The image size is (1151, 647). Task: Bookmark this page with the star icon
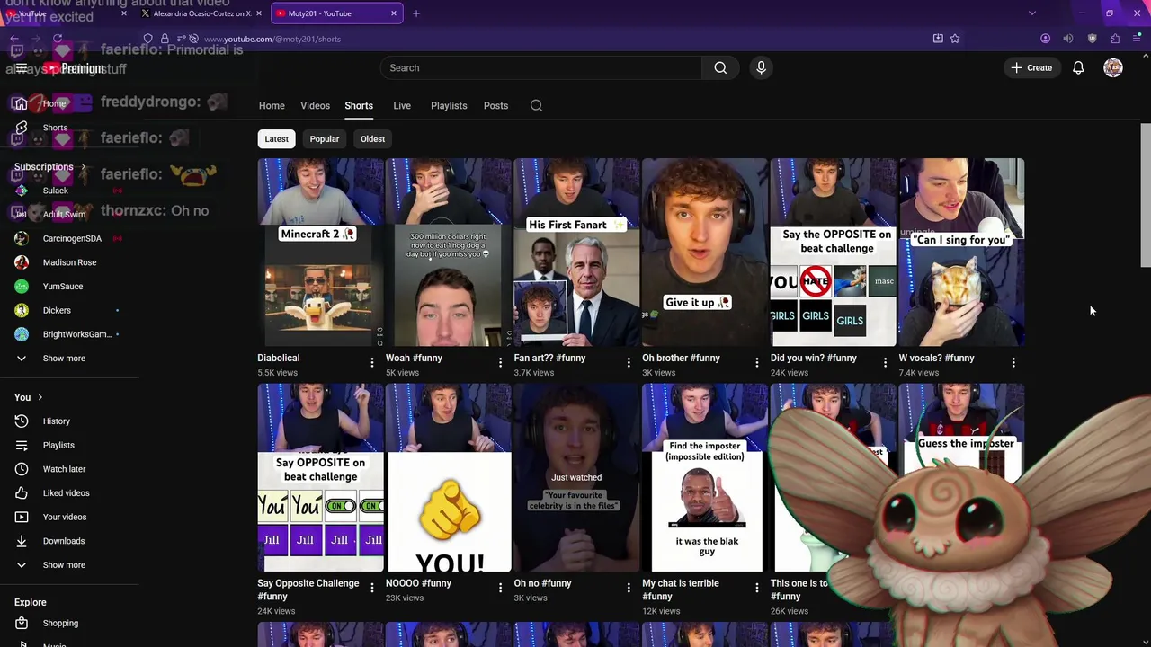coord(955,39)
